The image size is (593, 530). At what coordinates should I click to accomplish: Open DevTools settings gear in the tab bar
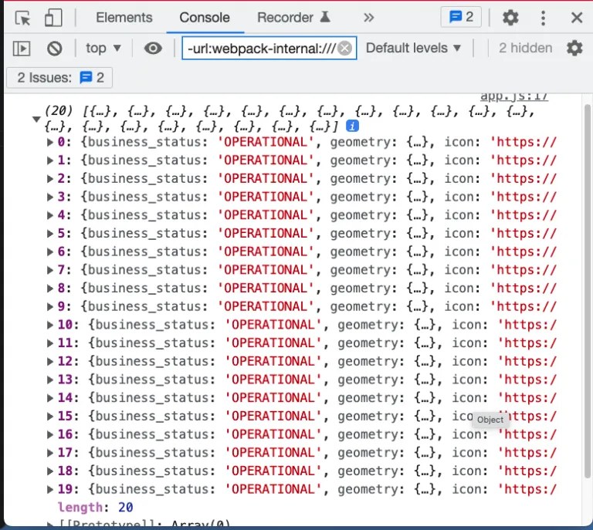(510, 18)
